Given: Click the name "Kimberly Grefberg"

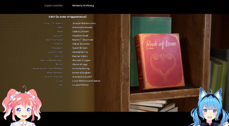Looking at the screenshot, I should click(83, 6).
